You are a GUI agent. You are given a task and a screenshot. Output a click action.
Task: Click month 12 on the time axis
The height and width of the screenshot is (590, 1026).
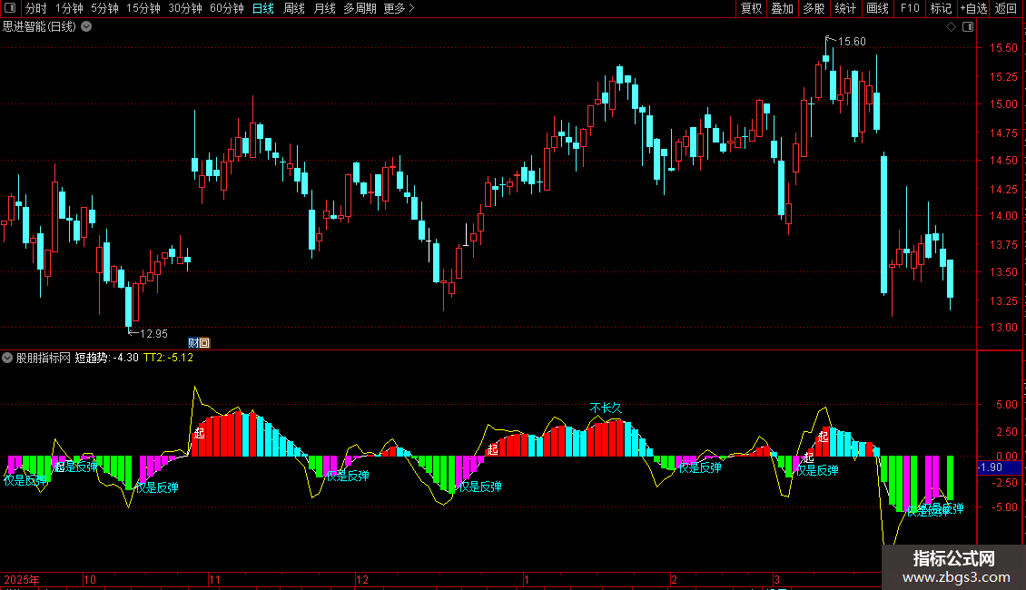click(x=362, y=579)
